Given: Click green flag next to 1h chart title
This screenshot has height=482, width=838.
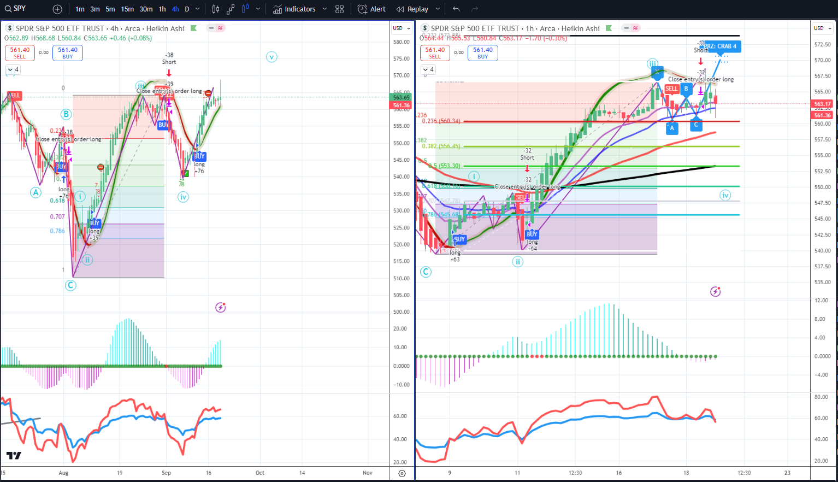Looking at the screenshot, I should (x=609, y=28).
